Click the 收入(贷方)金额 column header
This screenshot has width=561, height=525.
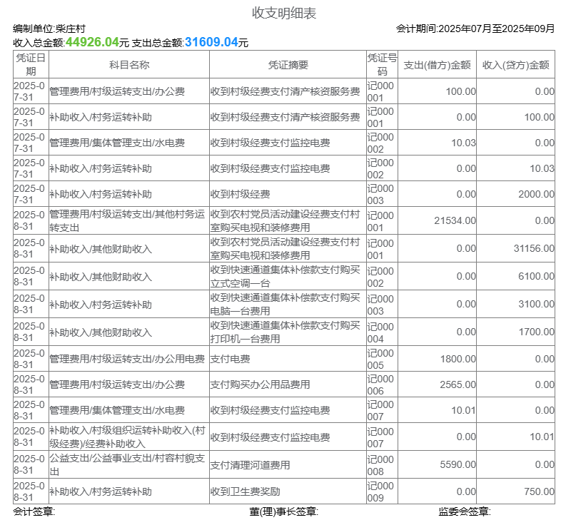tap(516, 65)
